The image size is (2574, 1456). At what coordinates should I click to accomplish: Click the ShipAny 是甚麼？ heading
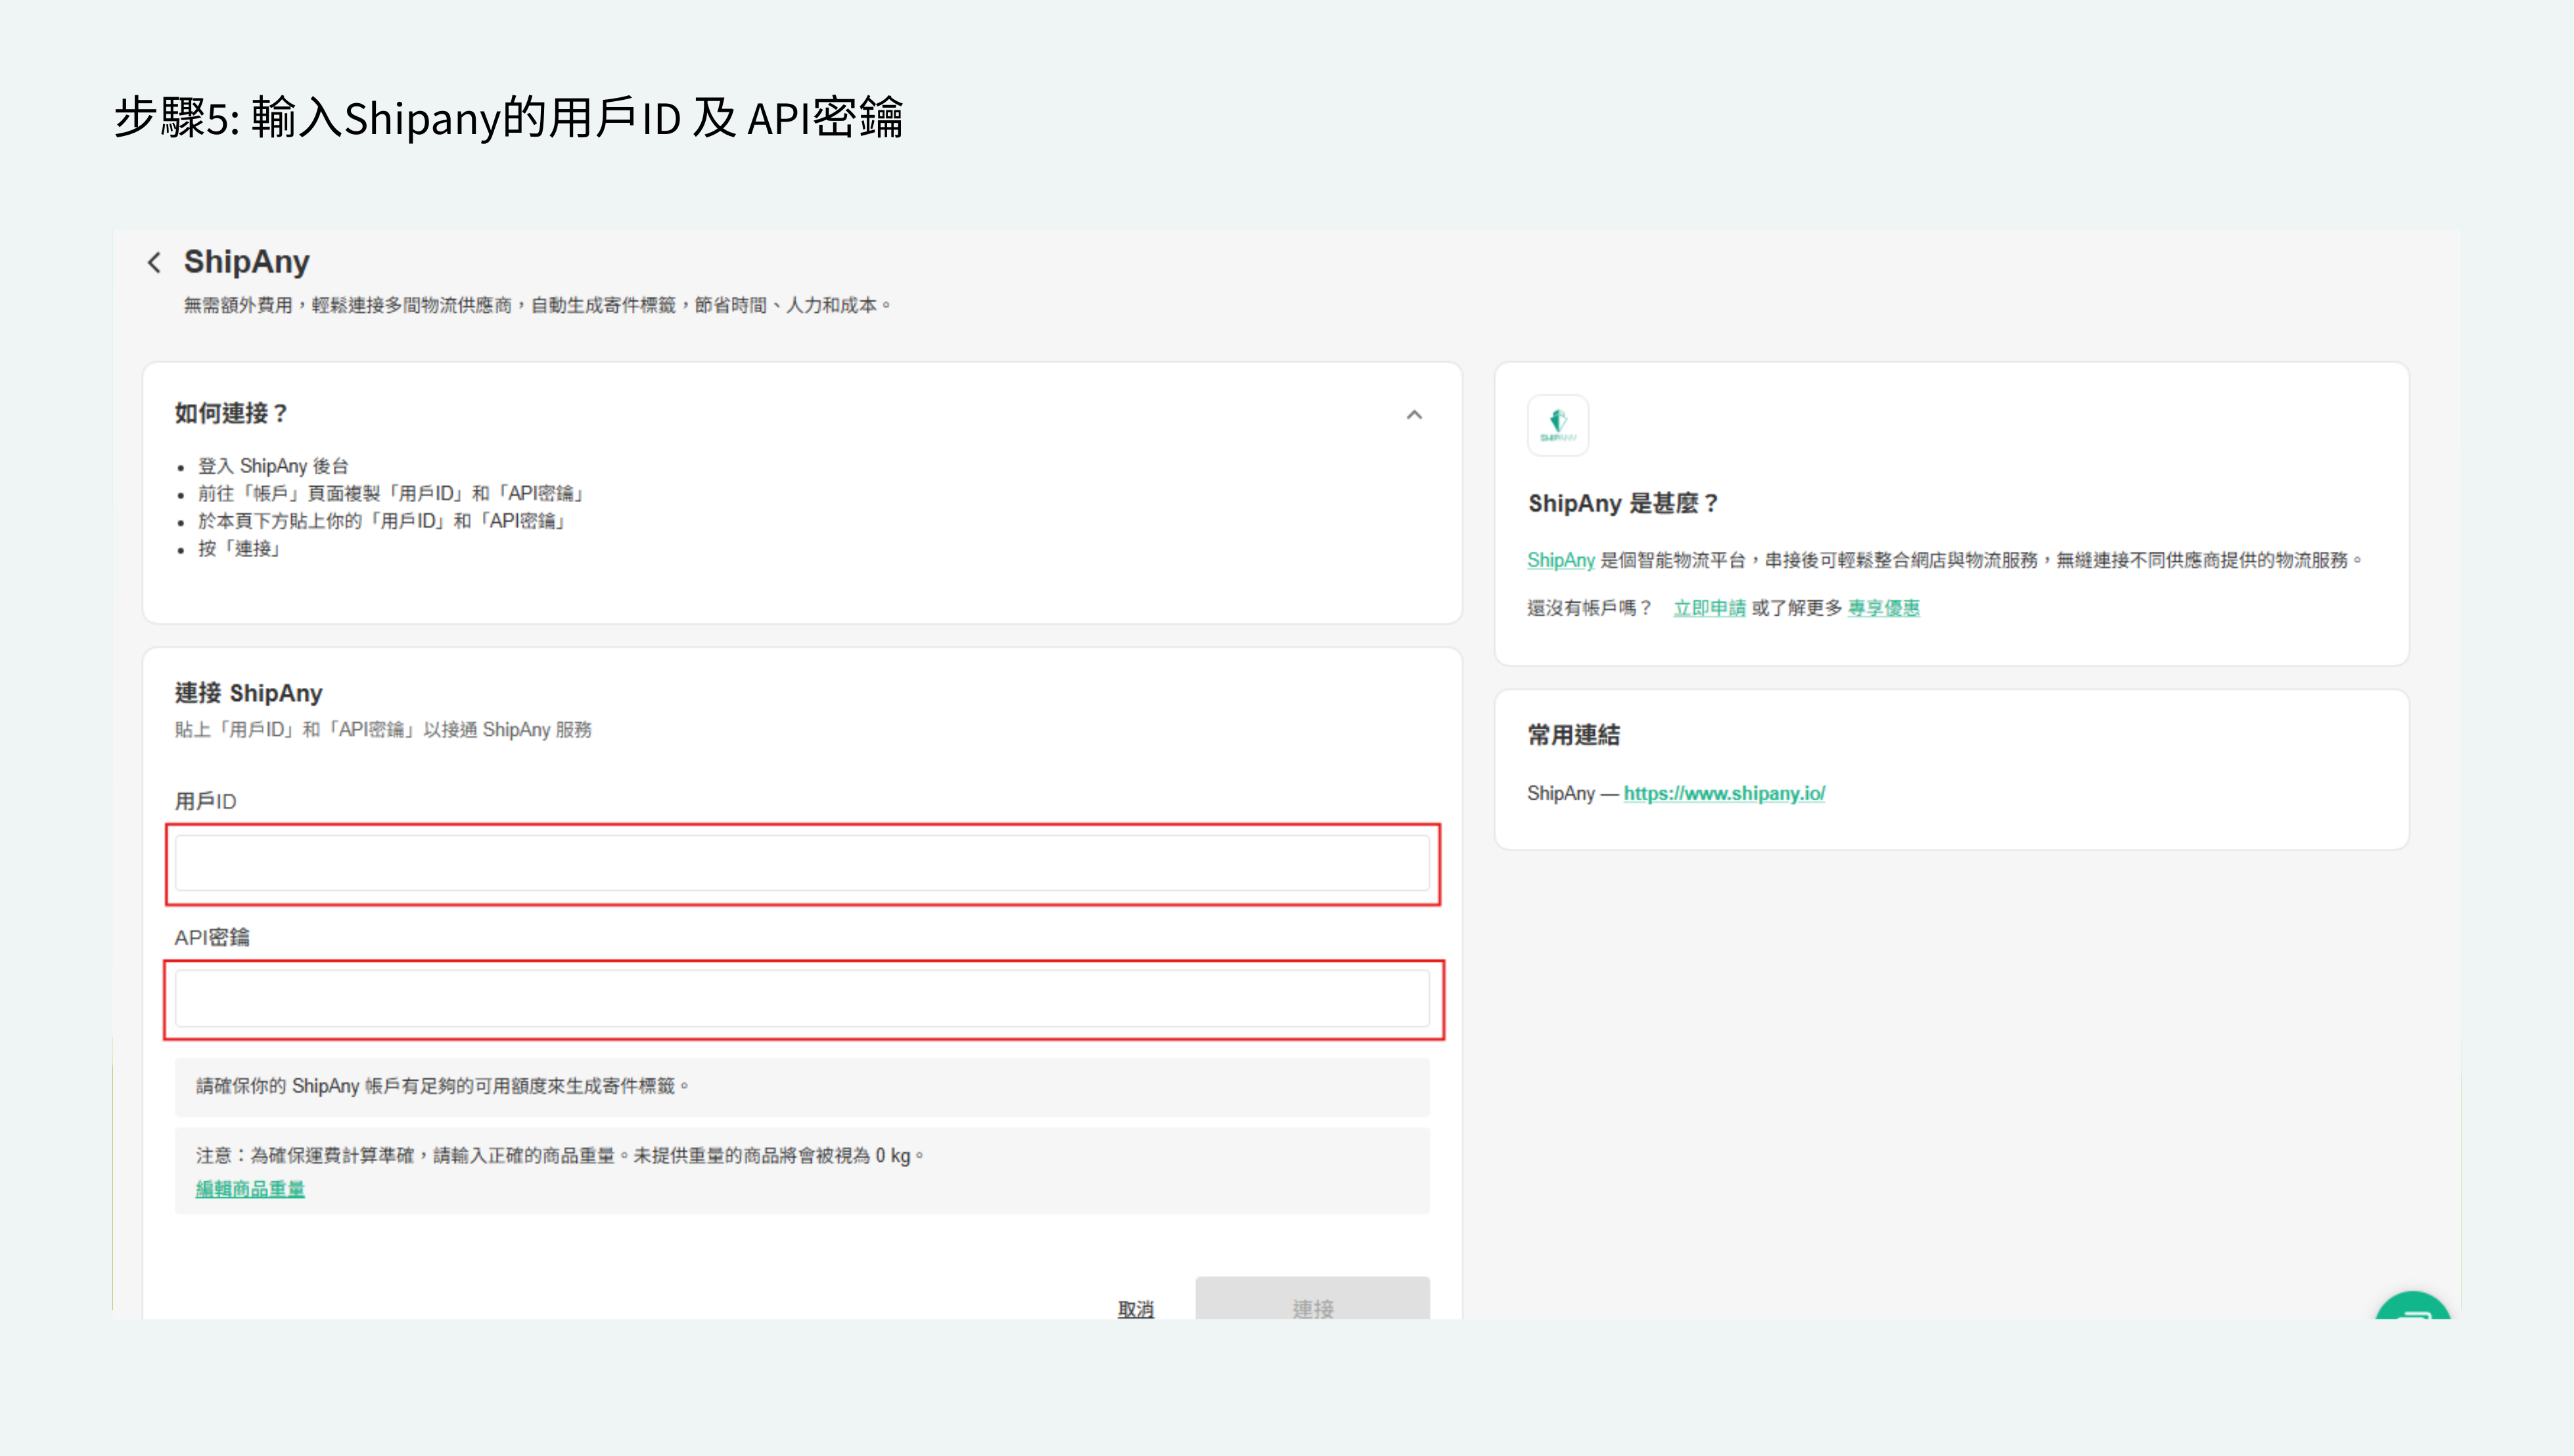1622,503
